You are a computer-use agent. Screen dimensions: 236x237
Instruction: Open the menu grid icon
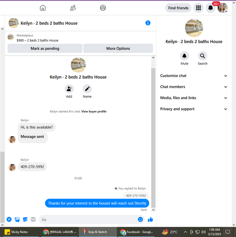tap(199, 8)
